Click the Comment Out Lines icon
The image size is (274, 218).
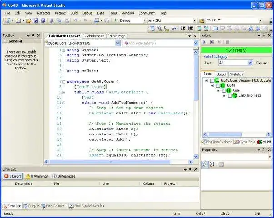pyautogui.click(x=199, y=28)
